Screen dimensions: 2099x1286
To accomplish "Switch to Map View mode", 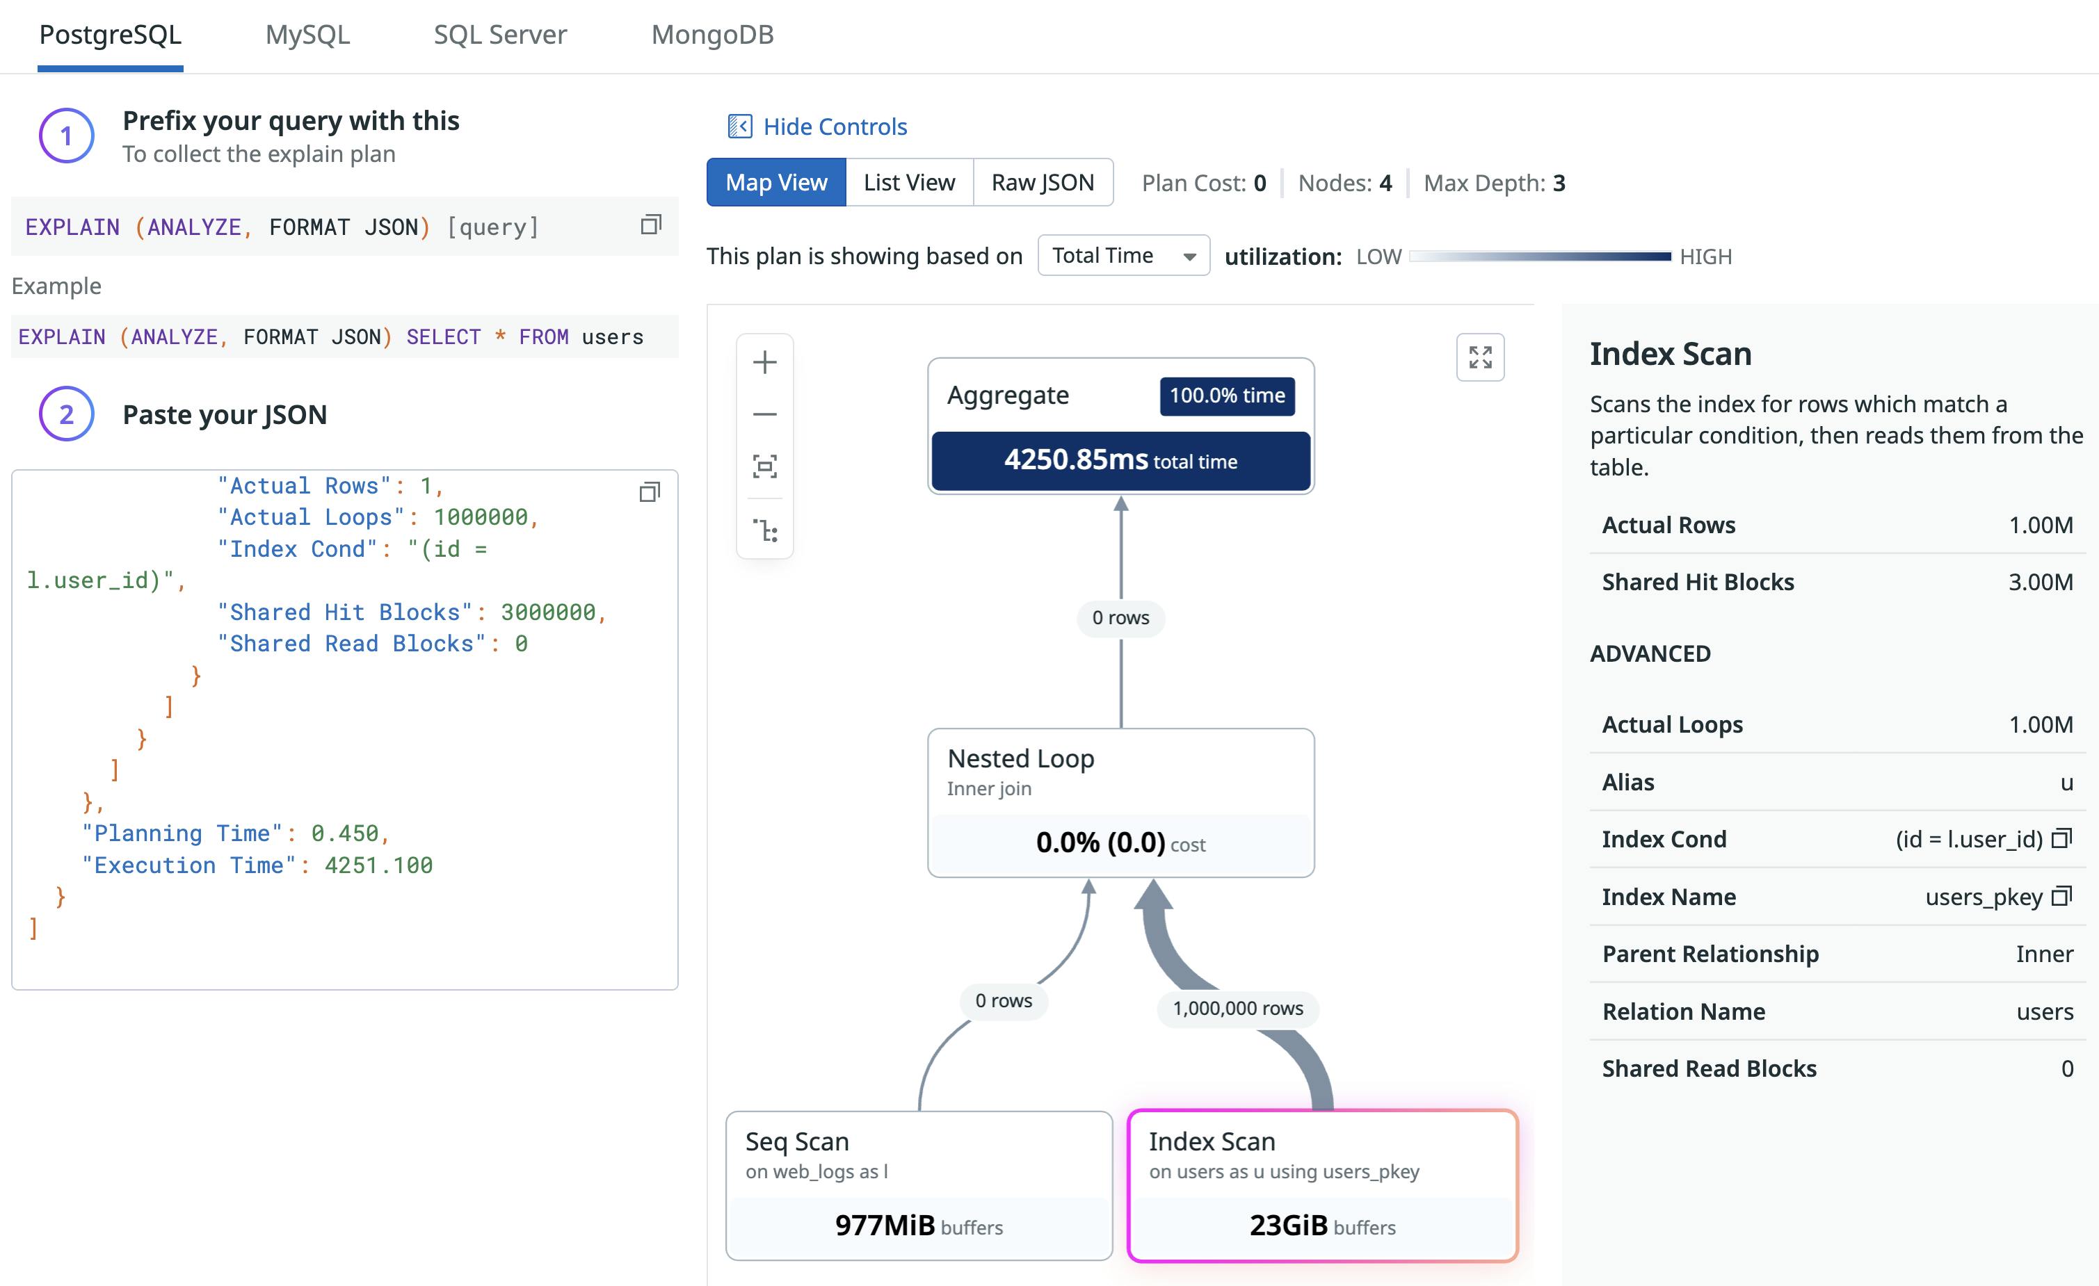I will coord(776,181).
